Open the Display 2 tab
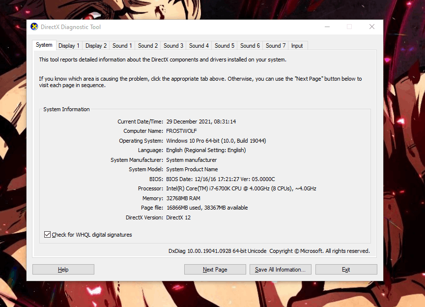This screenshot has height=307, width=425. pos(96,46)
